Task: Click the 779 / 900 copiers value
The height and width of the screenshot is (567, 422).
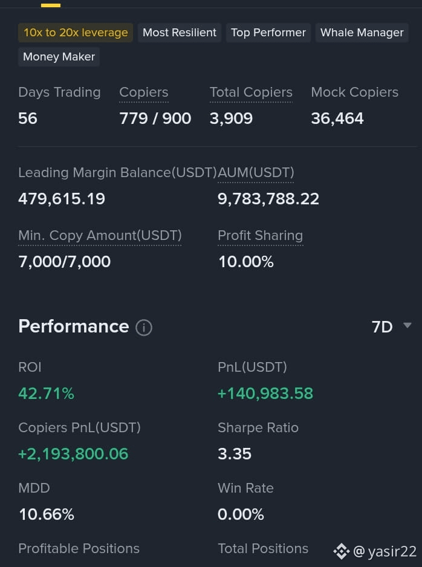Action: [x=155, y=118]
